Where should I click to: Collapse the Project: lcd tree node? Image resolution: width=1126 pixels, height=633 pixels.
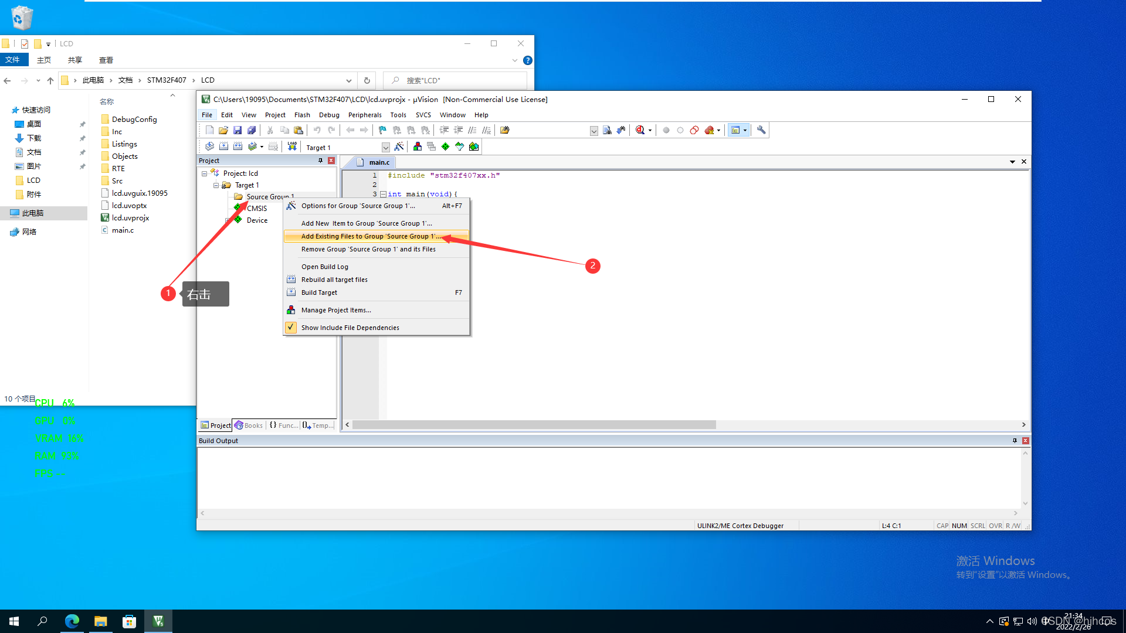(204, 173)
